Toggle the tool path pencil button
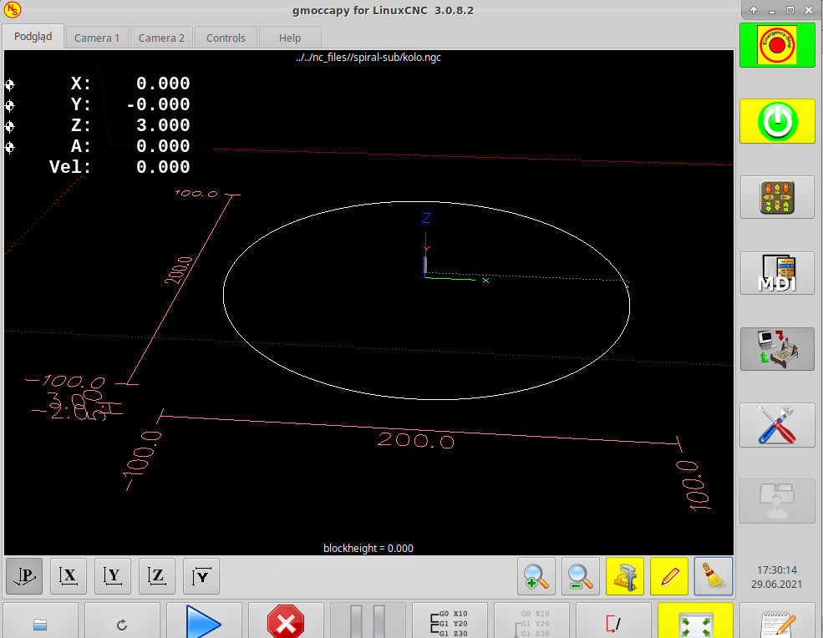This screenshot has height=638, width=823. click(x=669, y=576)
